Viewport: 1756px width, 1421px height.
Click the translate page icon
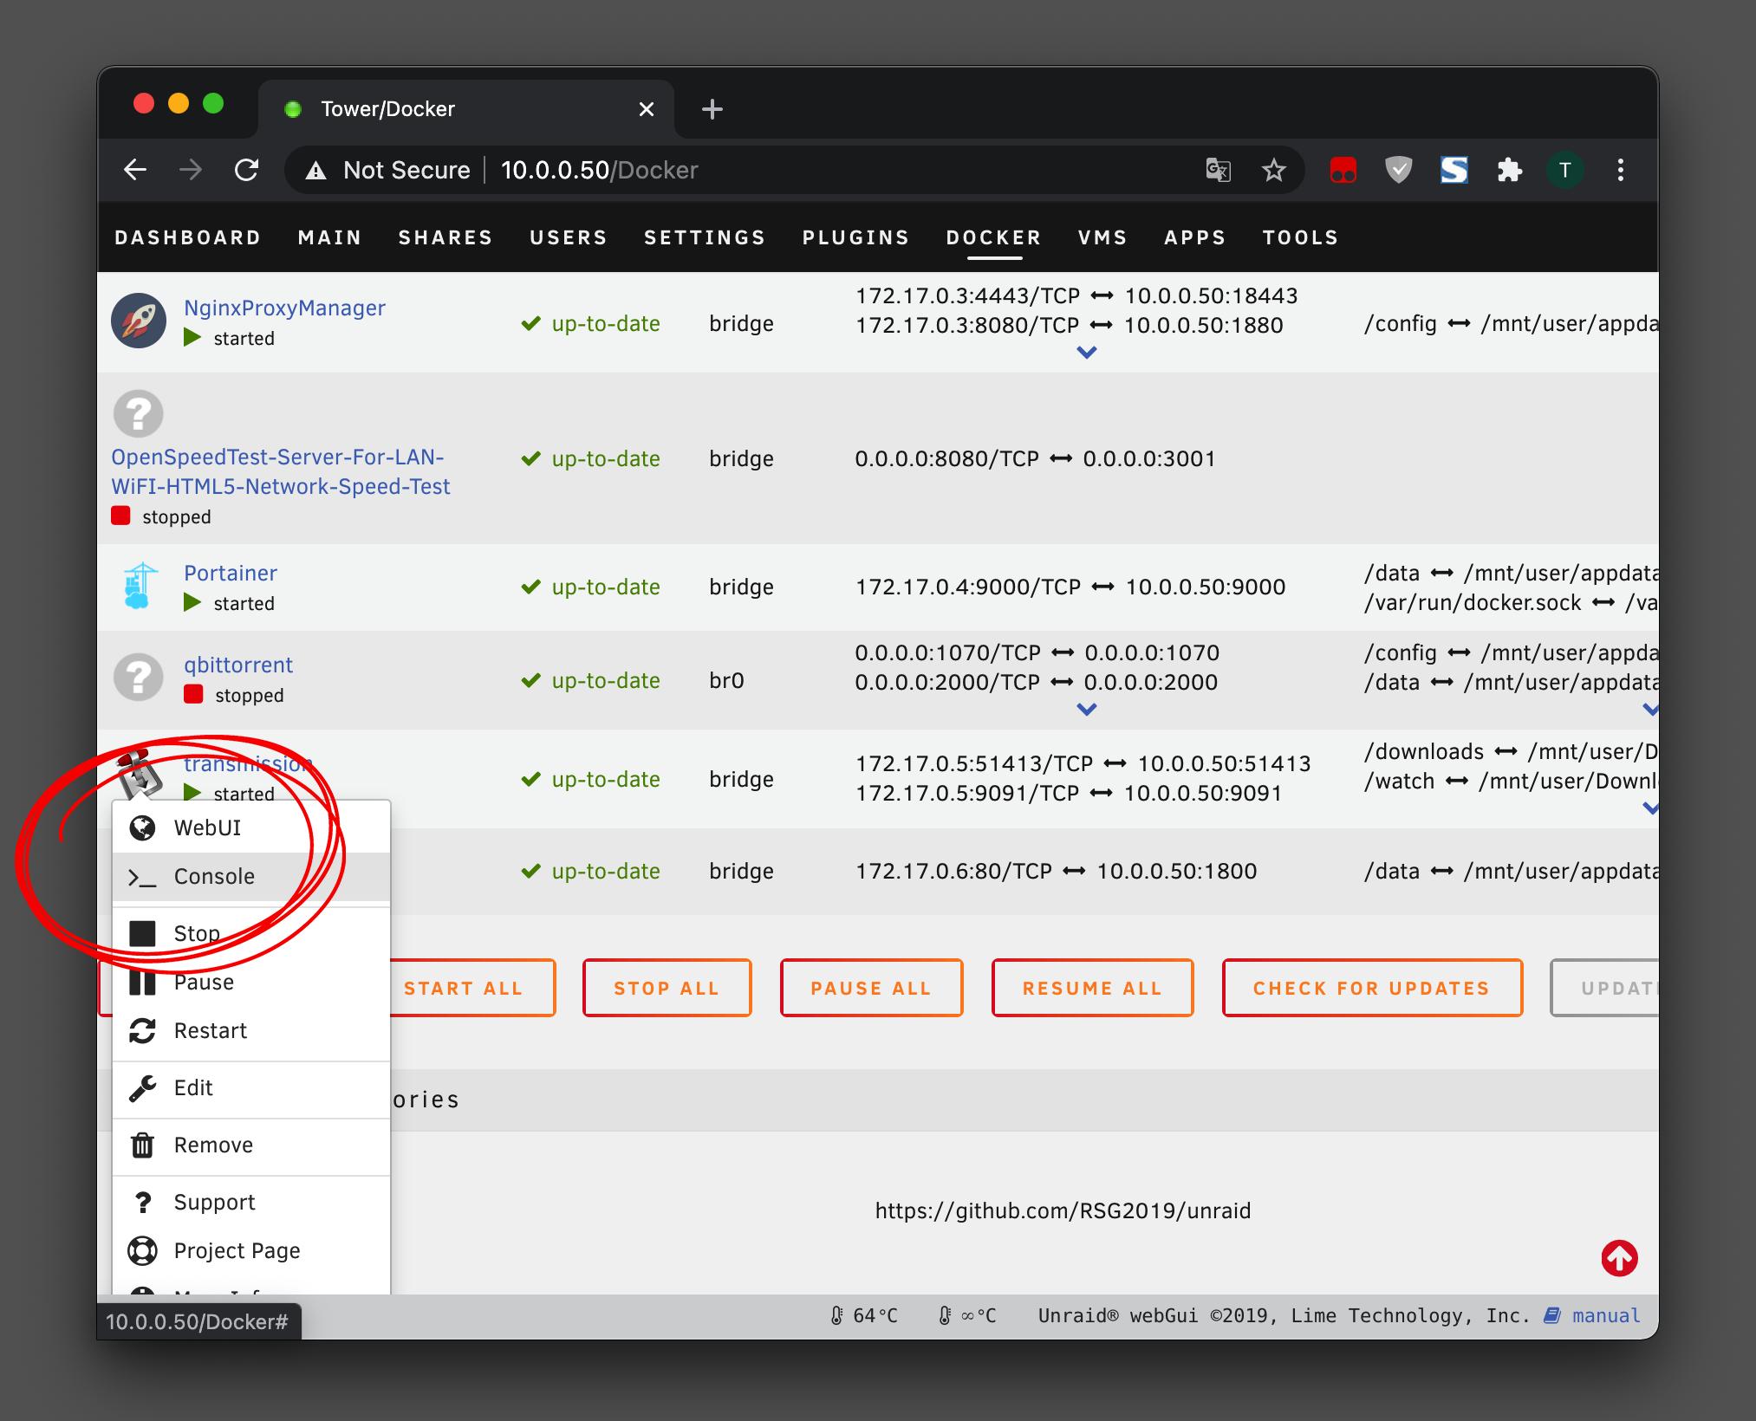click(x=1218, y=171)
